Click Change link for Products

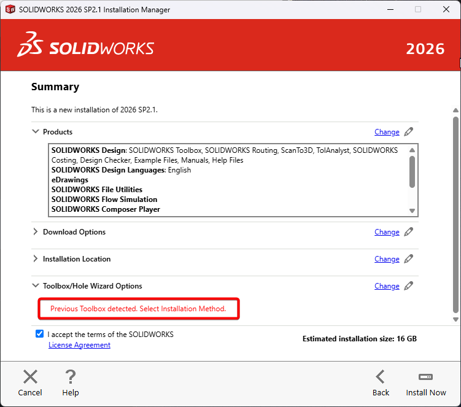coord(387,132)
